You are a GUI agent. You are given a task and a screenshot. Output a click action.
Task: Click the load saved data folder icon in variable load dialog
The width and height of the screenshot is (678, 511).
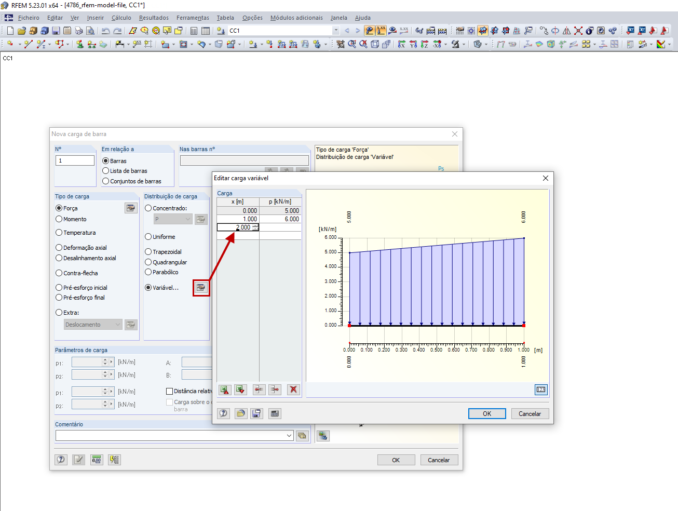(x=240, y=413)
